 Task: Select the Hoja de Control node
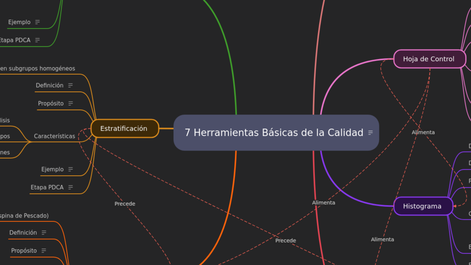[430, 59]
